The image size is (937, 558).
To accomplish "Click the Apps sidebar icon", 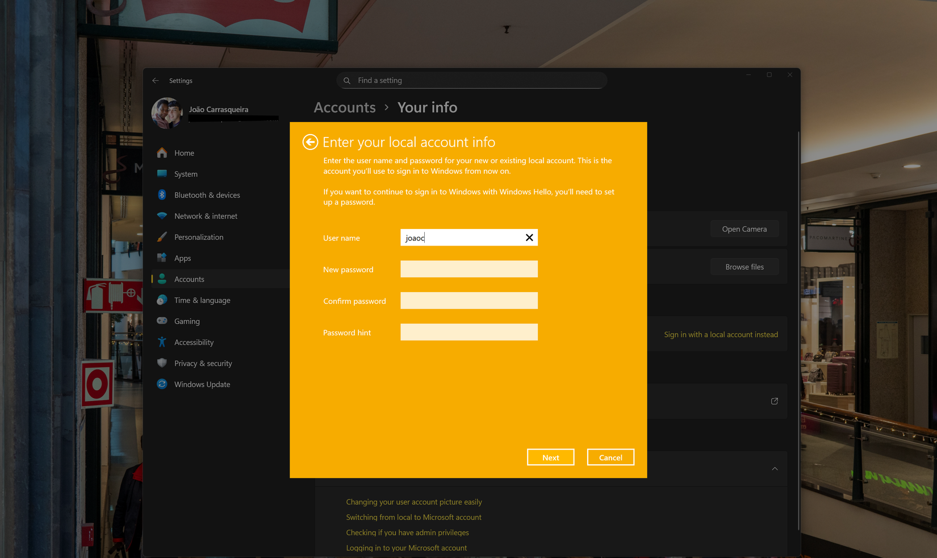I will (x=162, y=258).
